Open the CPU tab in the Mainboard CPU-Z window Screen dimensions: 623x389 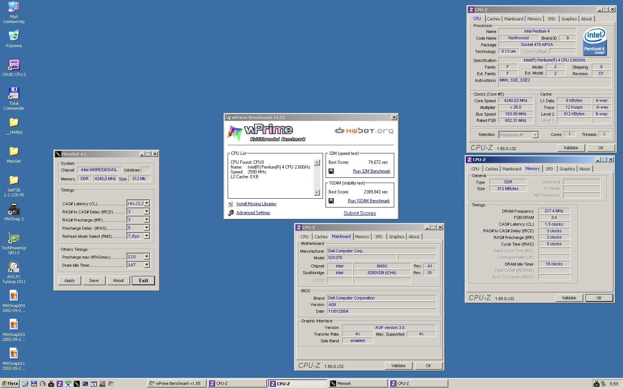tap(304, 237)
